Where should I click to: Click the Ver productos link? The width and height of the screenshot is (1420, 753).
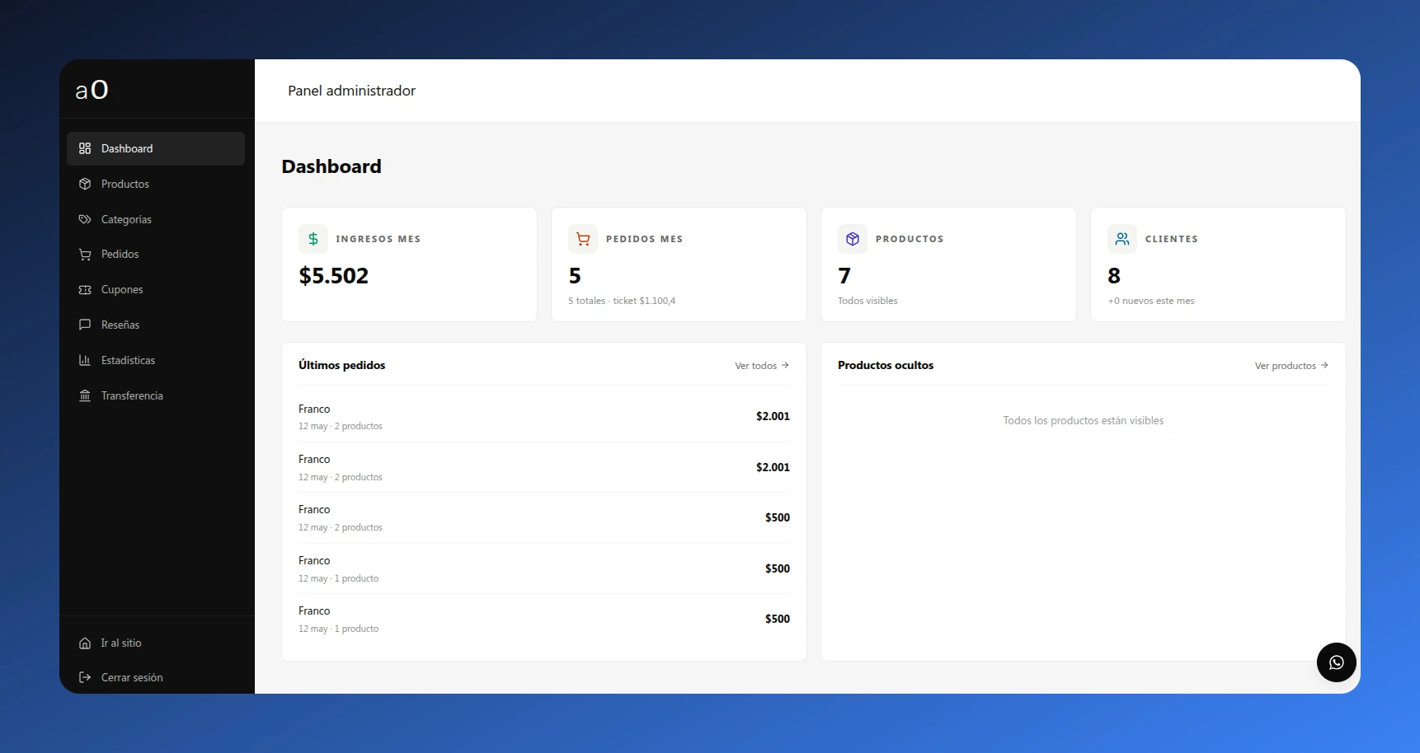click(1291, 366)
